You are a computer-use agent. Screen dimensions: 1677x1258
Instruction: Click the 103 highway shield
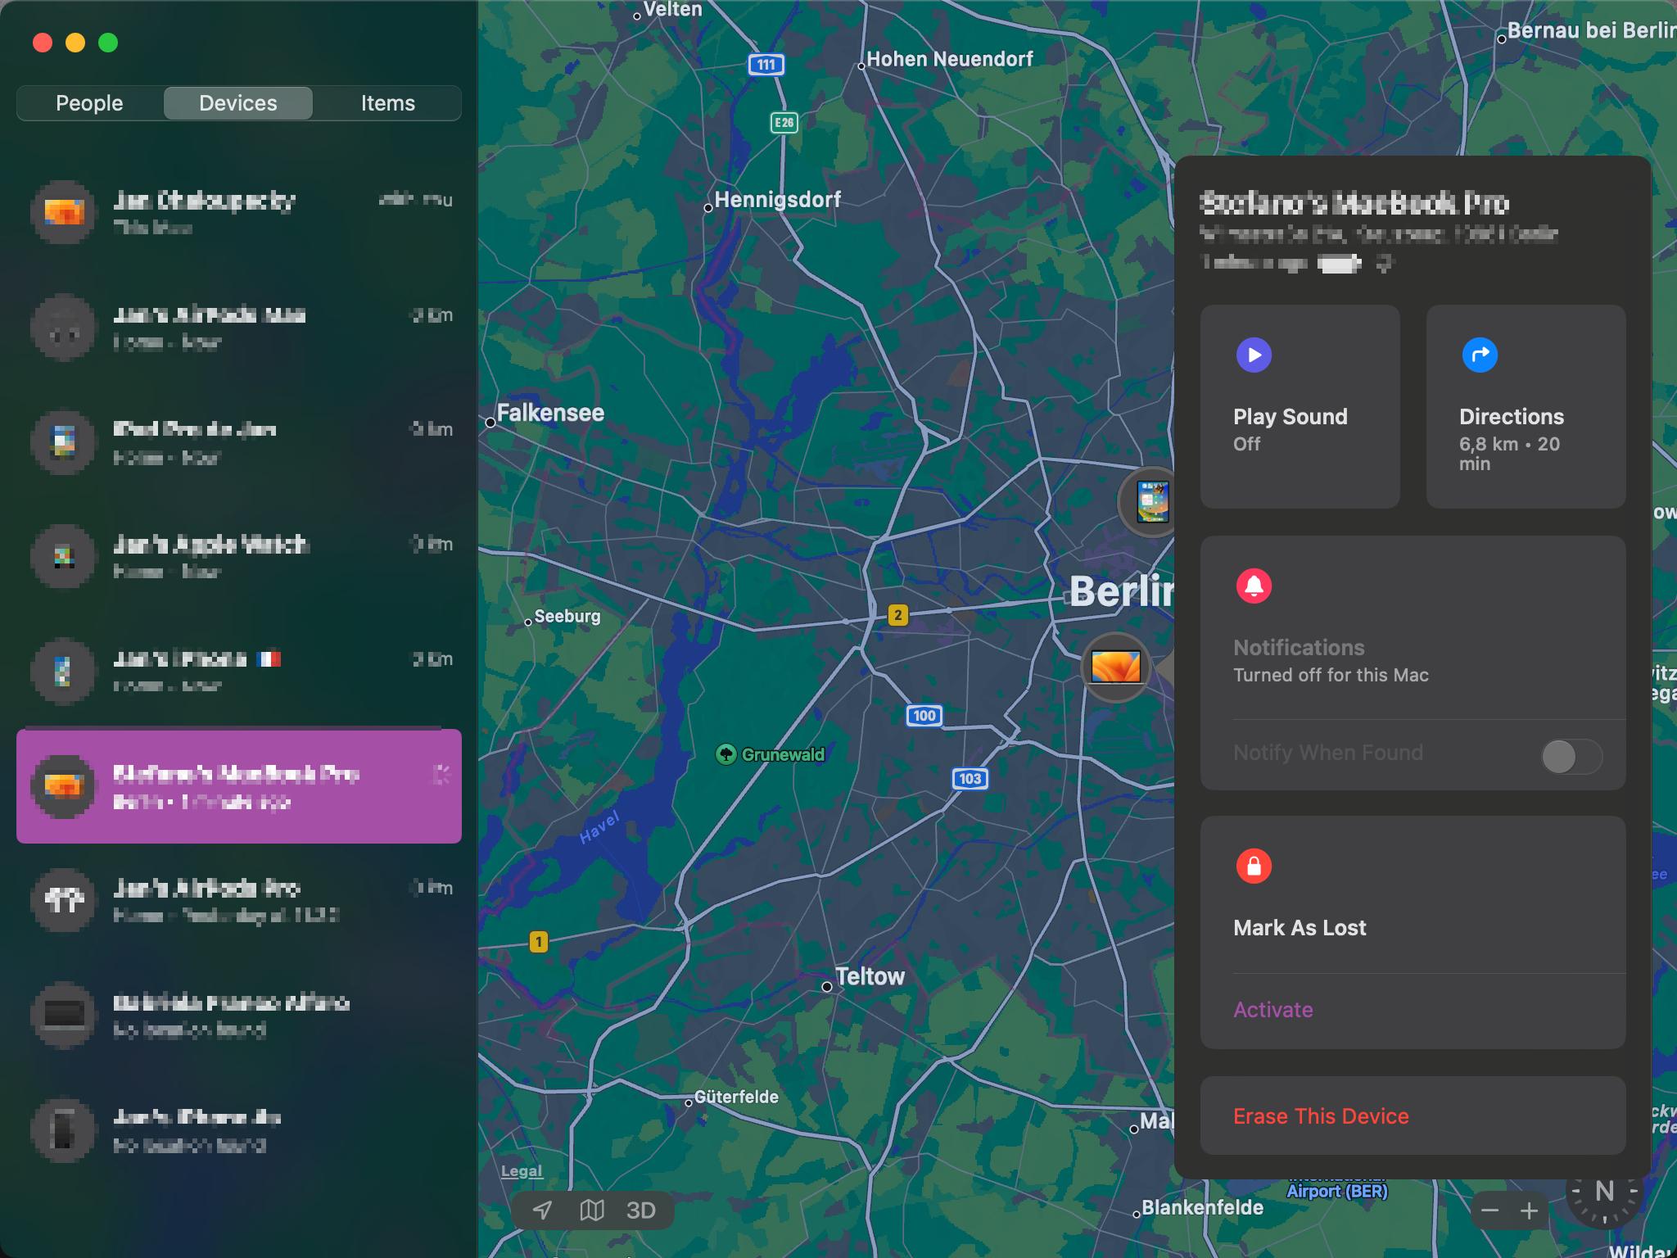[970, 779]
